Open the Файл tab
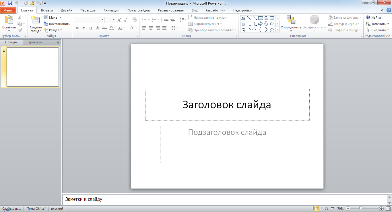The width and height of the screenshot is (392, 212). click(8, 10)
